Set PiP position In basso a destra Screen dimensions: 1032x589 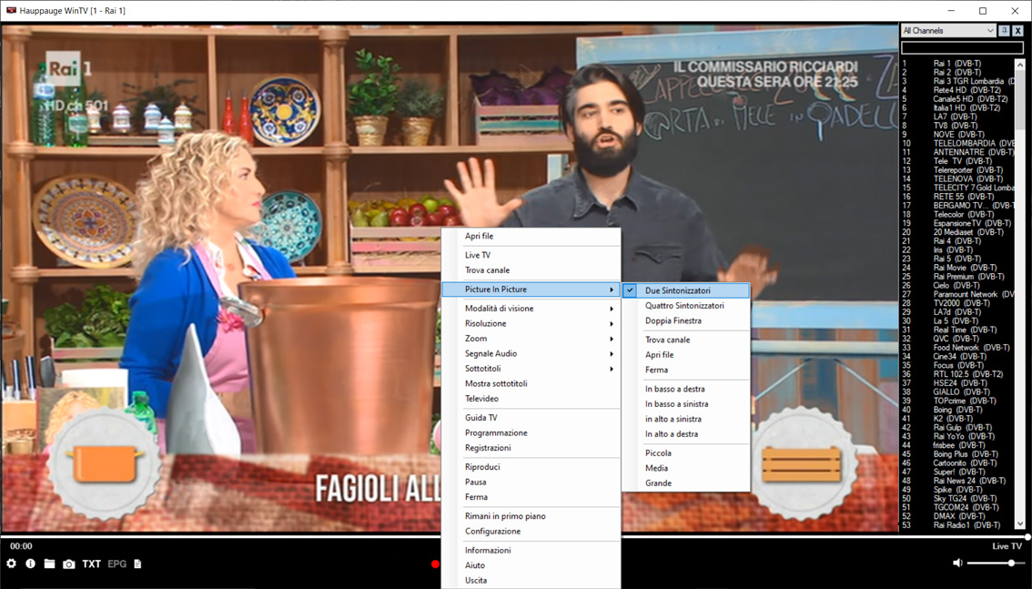coord(685,389)
